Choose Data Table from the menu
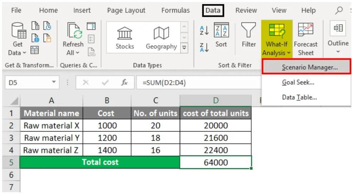The height and width of the screenshot is (194, 352). pos(306,98)
